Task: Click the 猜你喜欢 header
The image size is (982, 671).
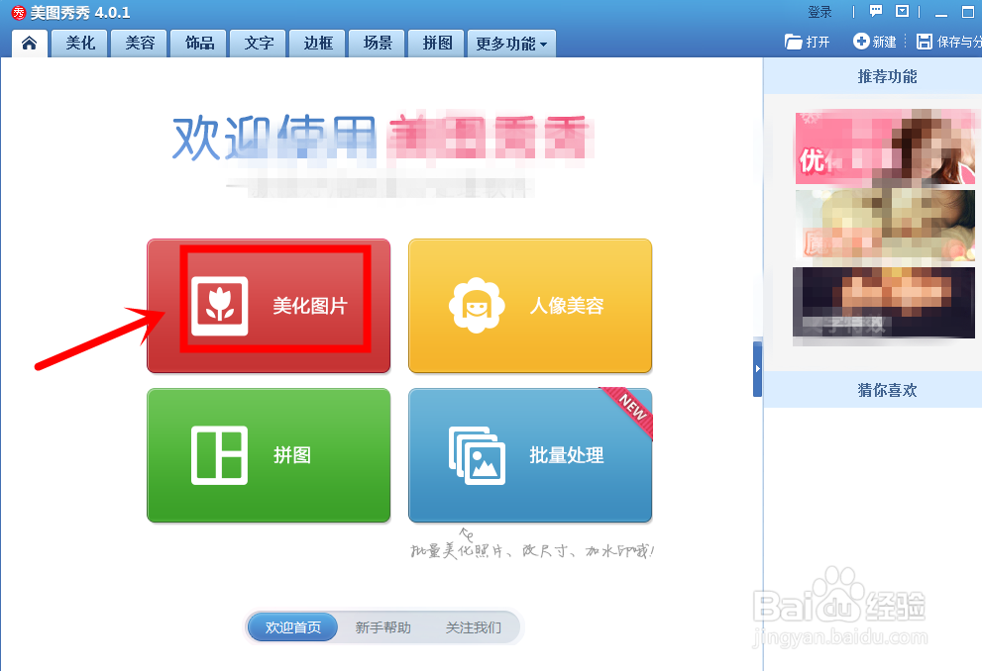Action: tap(887, 390)
